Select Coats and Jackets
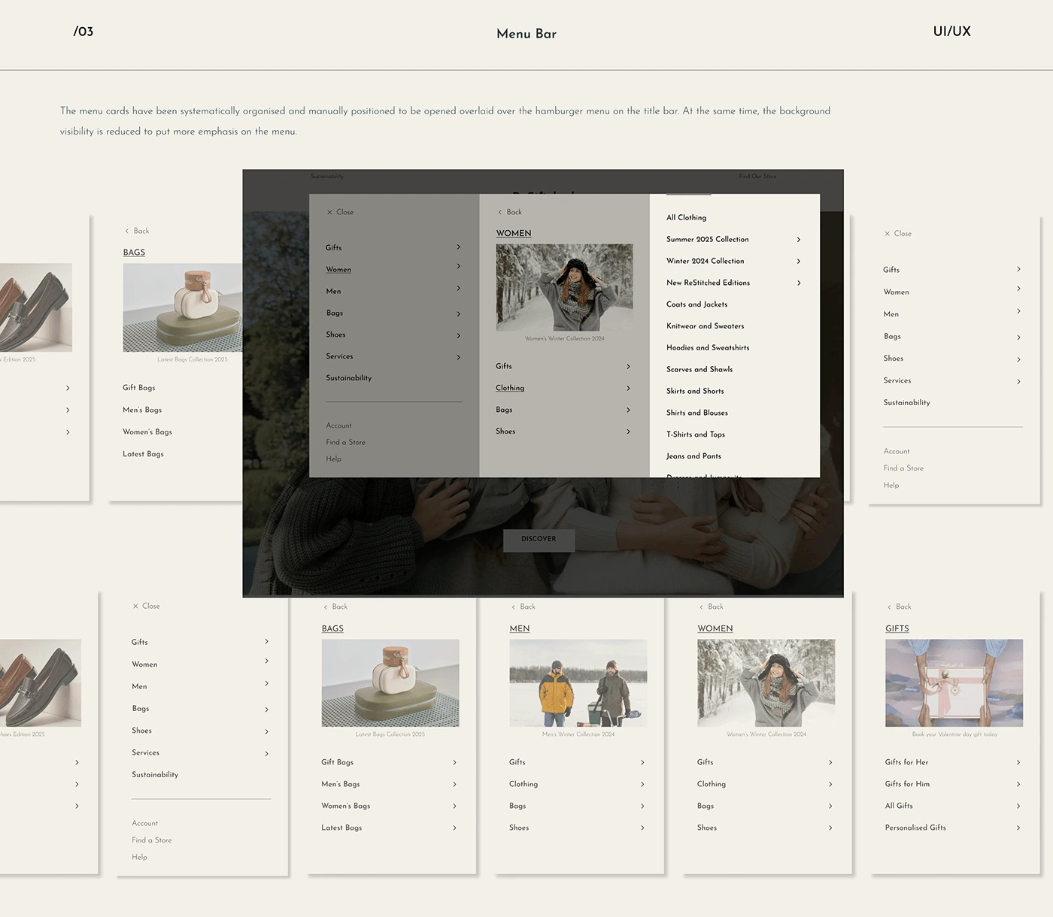Viewport: 1053px width, 917px height. point(696,304)
